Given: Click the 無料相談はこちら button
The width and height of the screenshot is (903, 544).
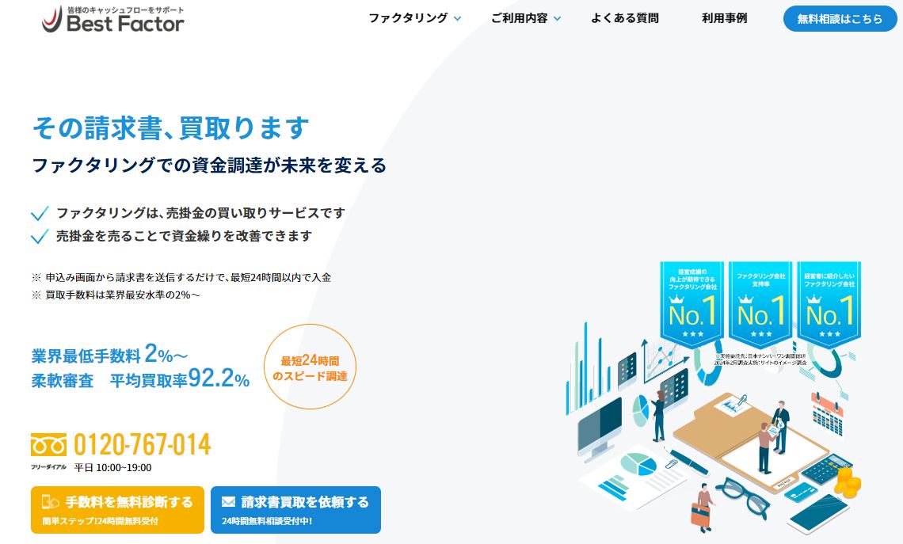Looking at the screenshot, I should click(840, 18).
